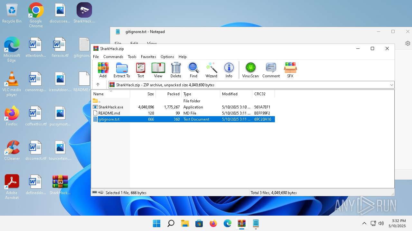Select Microsoft Edge desktop shortcut

pos(12,49)
